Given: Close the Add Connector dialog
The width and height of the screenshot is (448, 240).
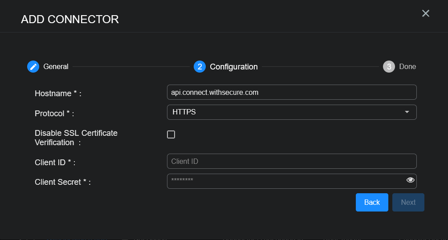Looking at the screenshot, I should (x=426, y=13).
